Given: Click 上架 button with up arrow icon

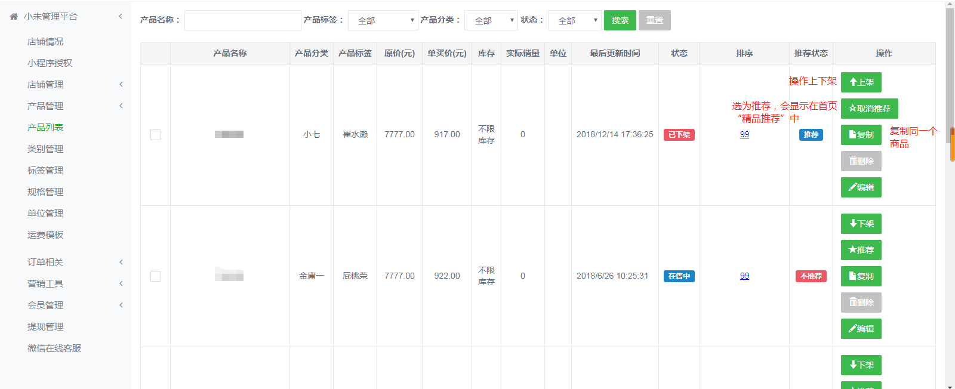Looking at the screenshot, I should pyautogui.click(x=861, y=82).
